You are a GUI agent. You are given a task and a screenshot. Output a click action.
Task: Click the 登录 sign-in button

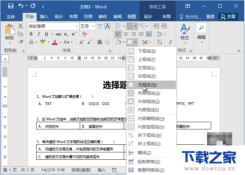210,17
